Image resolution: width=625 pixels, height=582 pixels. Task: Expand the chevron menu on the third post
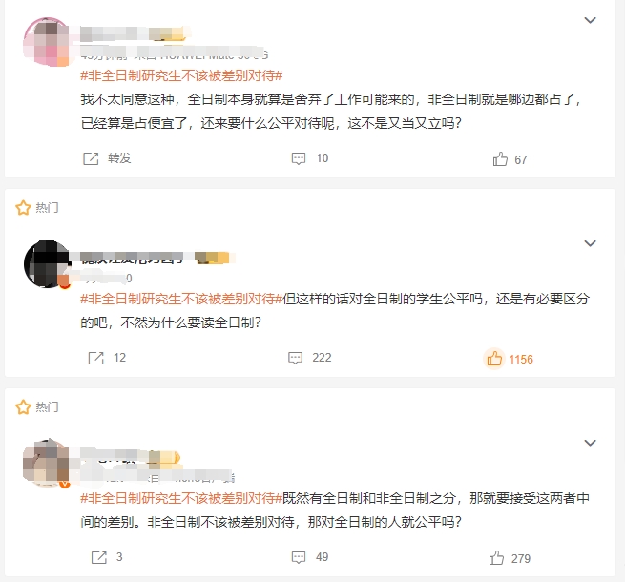(590, 443)
